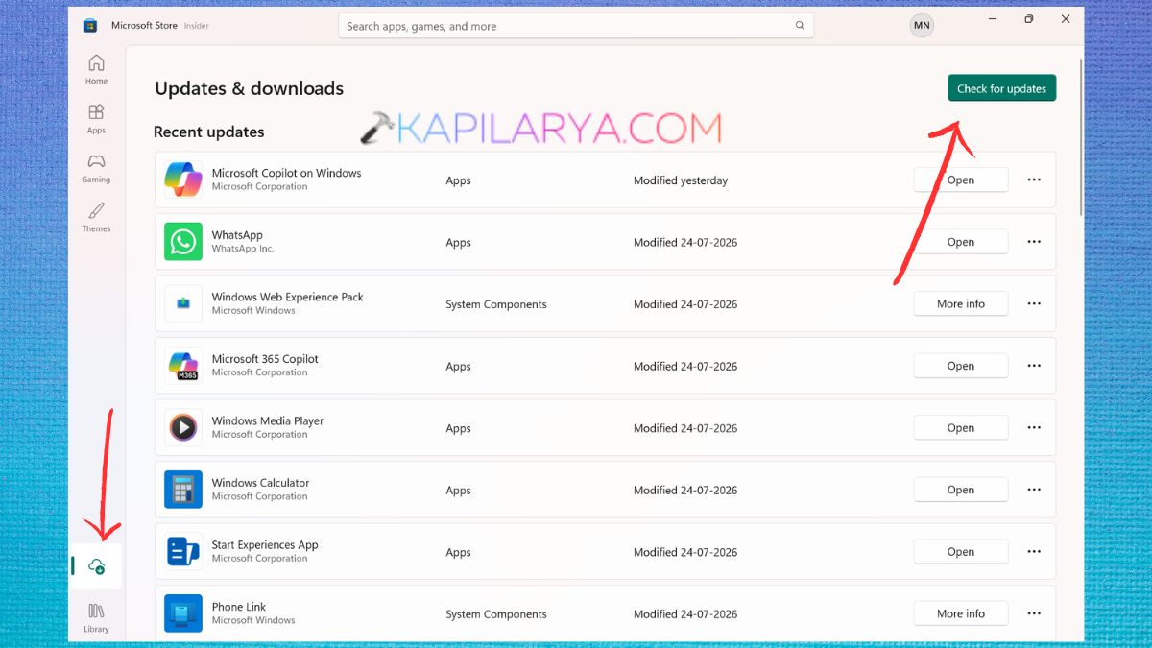Click the search magnifier icon
The width and height of the screenshot is (1152, 648).
[x=800, y=26]
